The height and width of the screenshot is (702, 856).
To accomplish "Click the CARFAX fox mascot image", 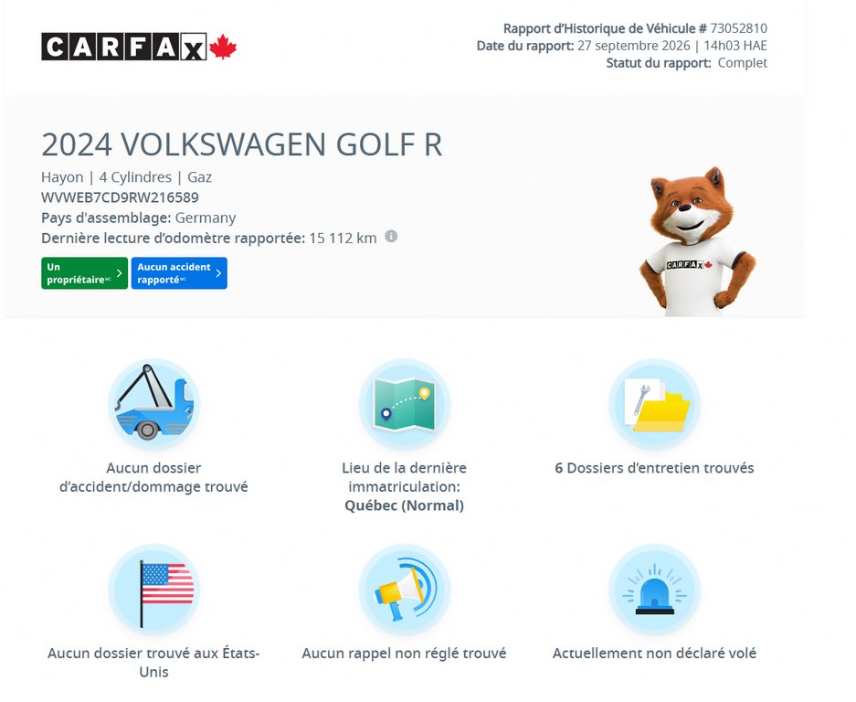I will point(697,241).
